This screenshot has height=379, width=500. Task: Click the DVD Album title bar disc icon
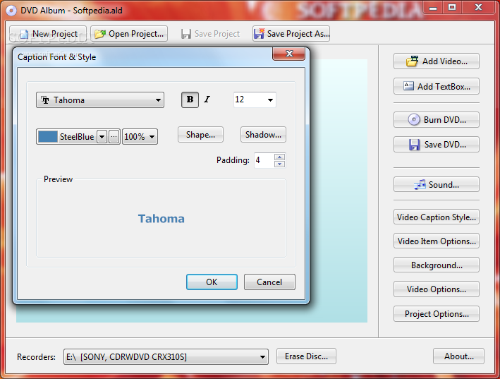(x=11, y=11)
